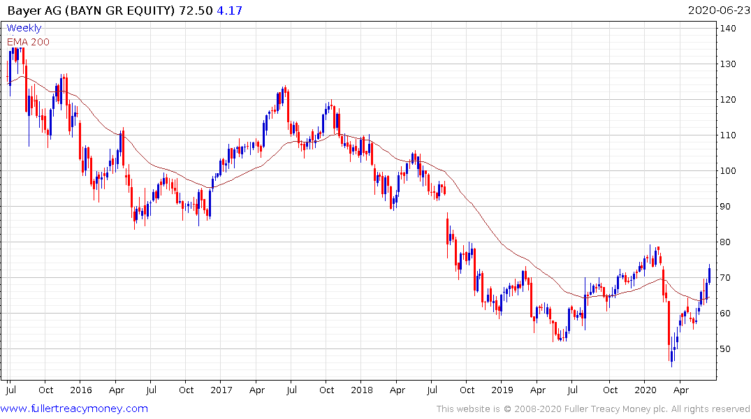Click the 70 price axis label
The height and width of the screenshot is (419, 751).
click(x=725, y=278)
